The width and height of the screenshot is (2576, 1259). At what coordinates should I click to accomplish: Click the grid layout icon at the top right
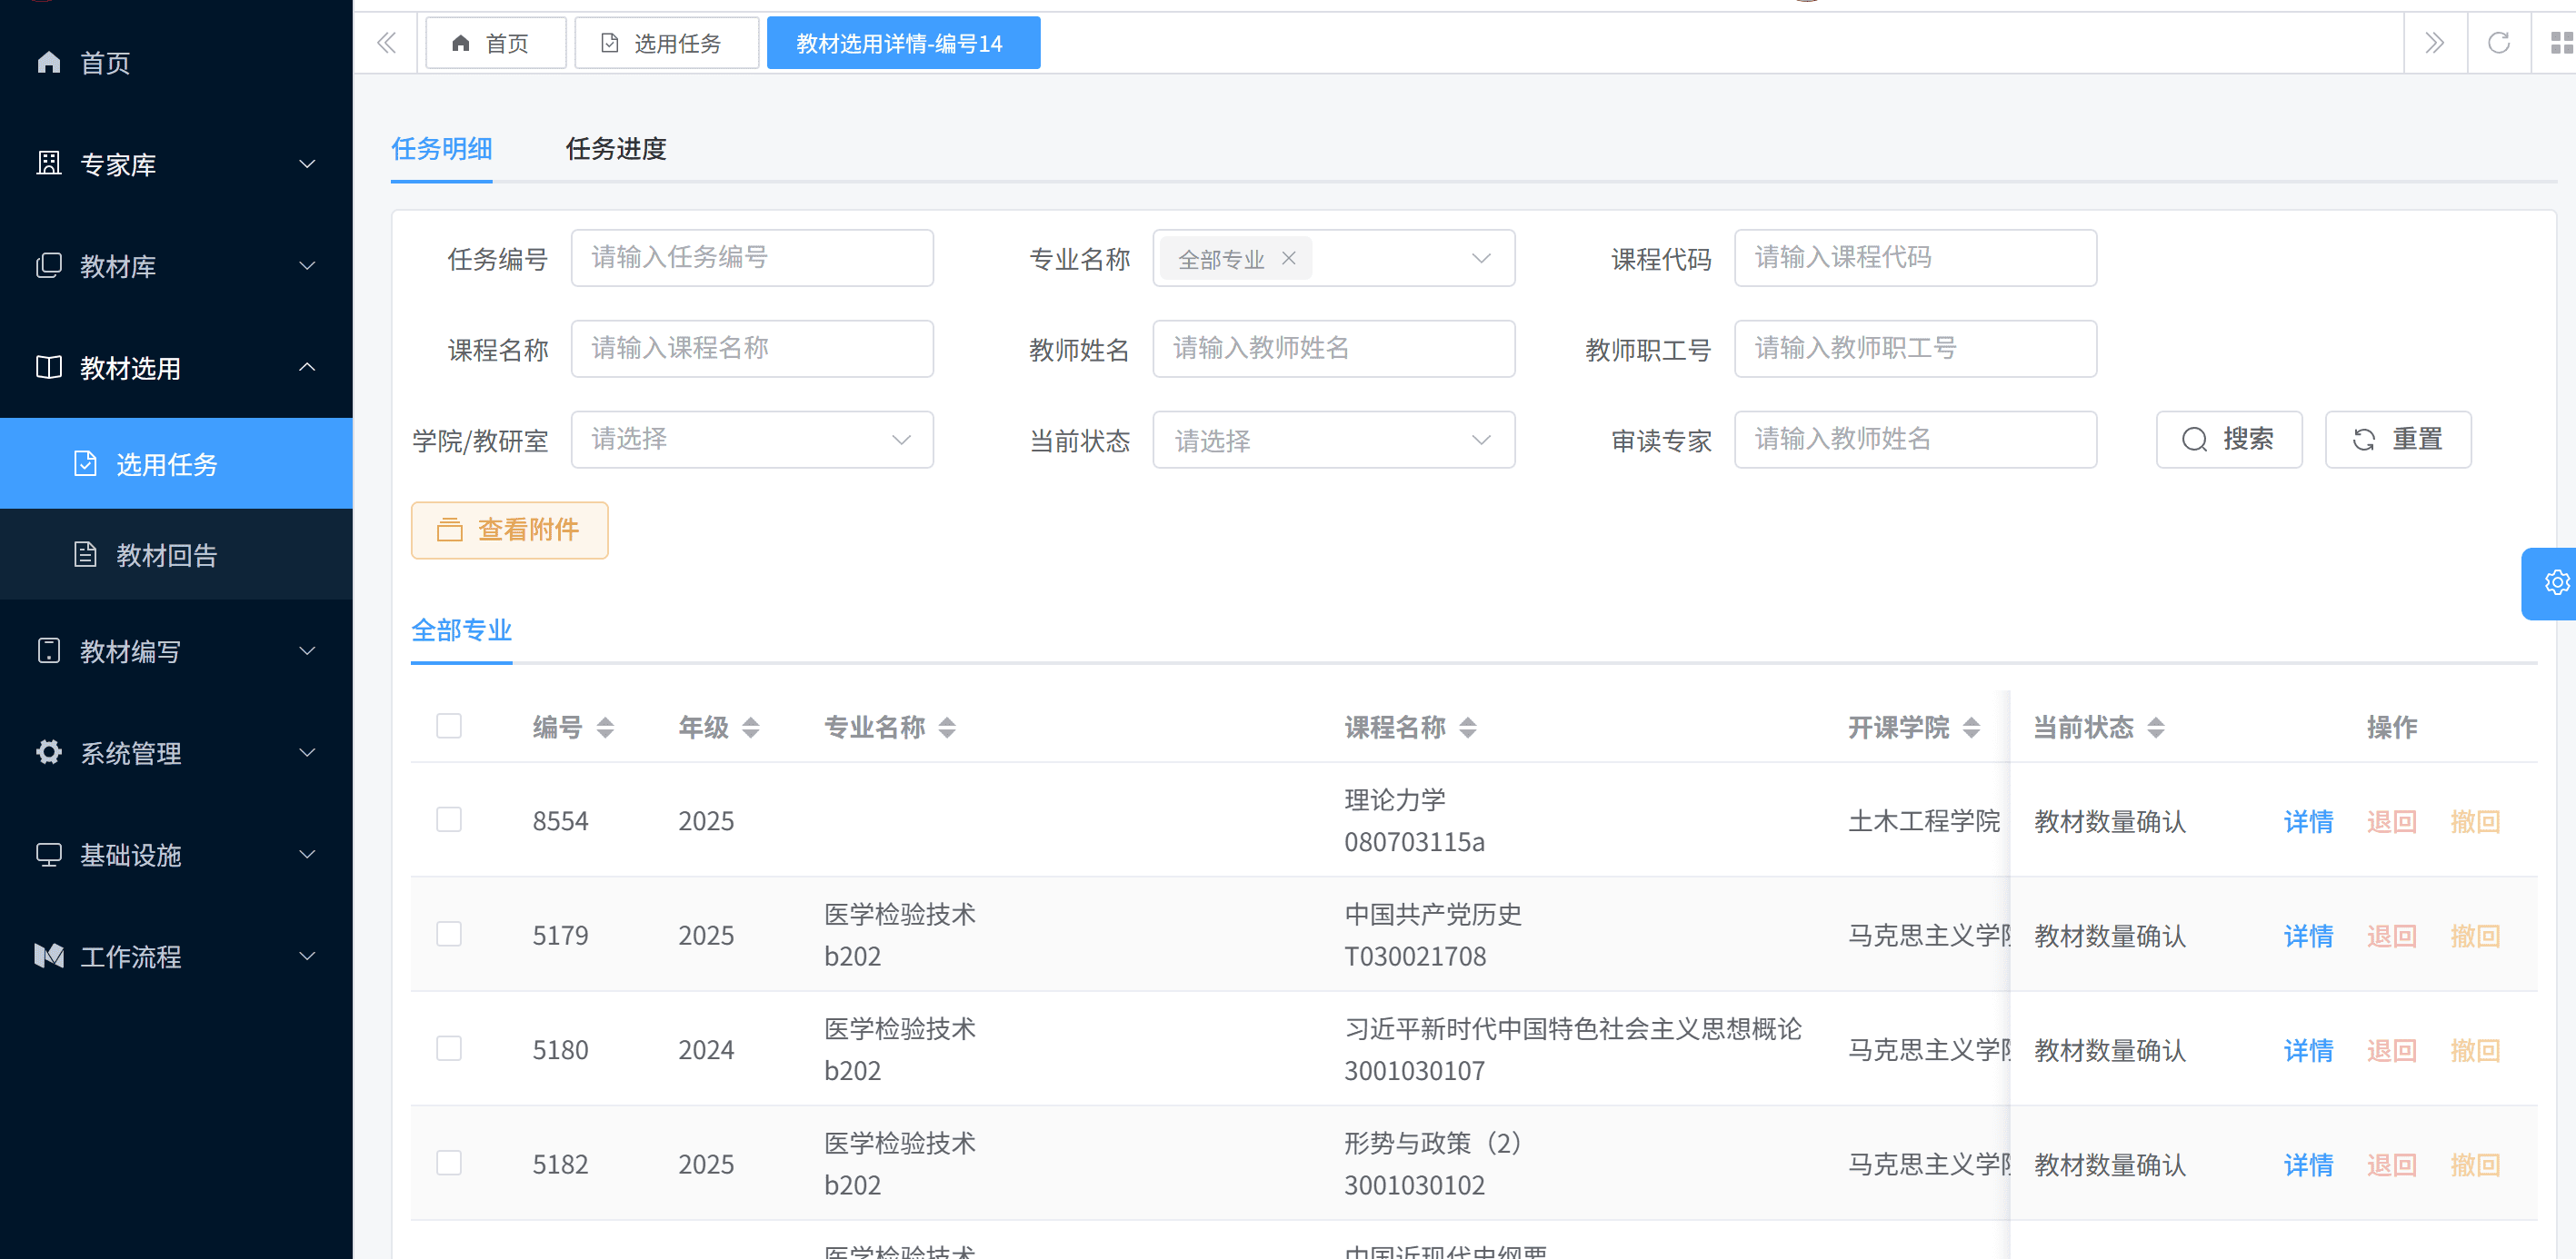2559,43
